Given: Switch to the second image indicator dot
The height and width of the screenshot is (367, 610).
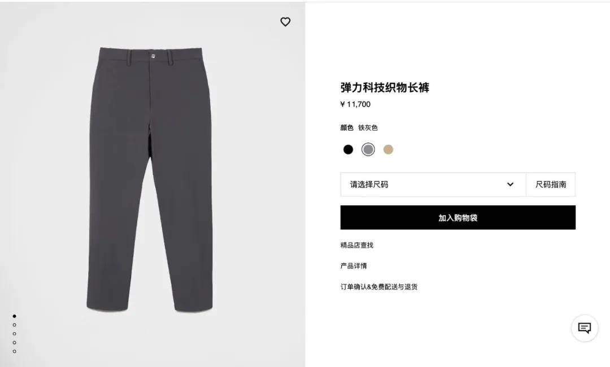Looking at the screenshot, I should (x=14, y=325).
